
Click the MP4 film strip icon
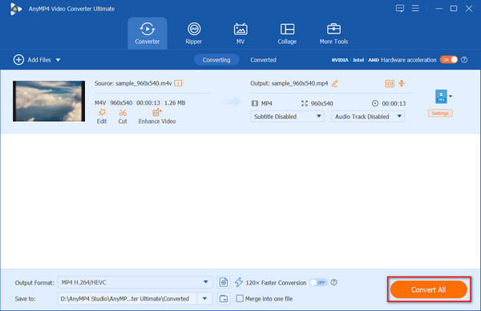coord(255,103)
